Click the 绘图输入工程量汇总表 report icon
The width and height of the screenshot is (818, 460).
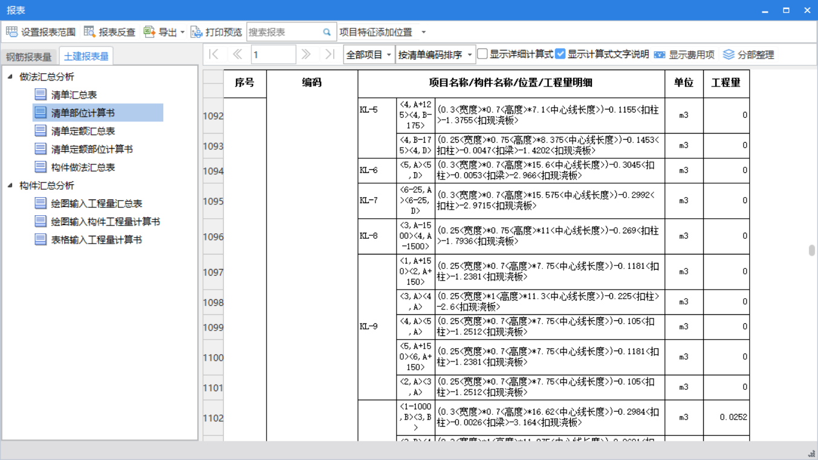41,203
